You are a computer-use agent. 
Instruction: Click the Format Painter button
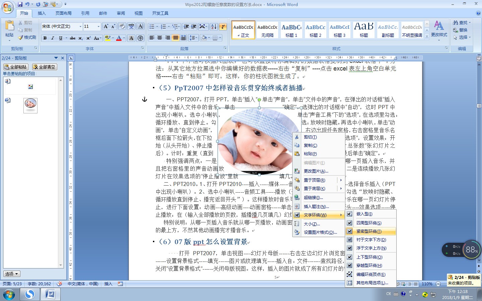pyautogui.click(x=27, y=37)
